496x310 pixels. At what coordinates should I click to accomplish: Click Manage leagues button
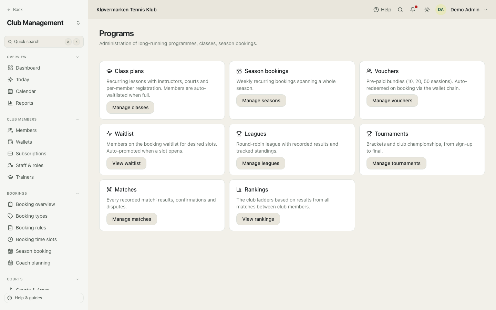[261, 163]
